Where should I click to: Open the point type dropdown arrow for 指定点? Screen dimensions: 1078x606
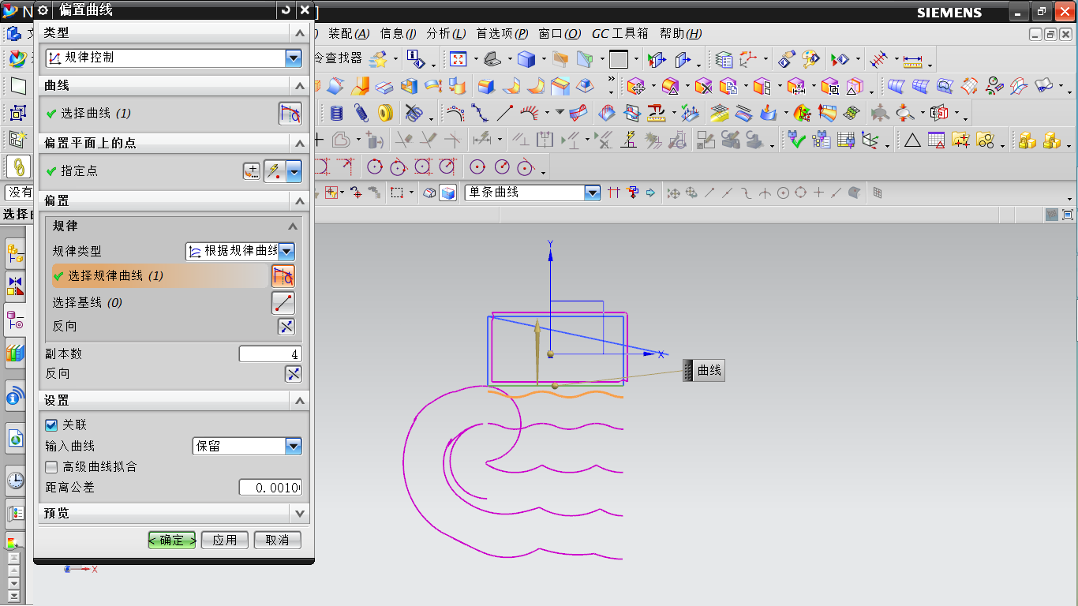tap(294, 171)
